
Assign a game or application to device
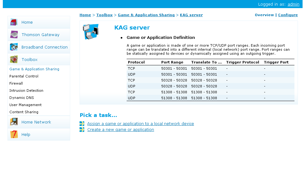(140, 124)
